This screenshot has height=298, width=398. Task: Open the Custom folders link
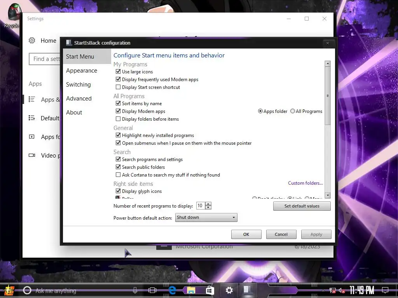click(x=305, y=183)
